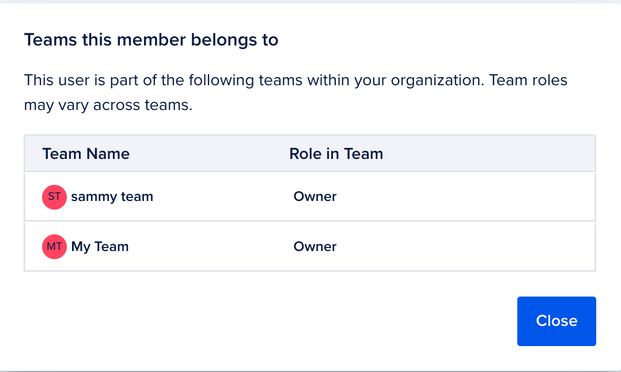The height and width of the screenshot is (372, 621).
Task: Click the Role in Team column header
Action: tap(336, 154)
